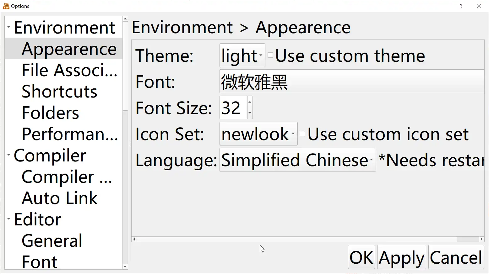Collapse the Editor tree section
The image size is (489, 274).
coord(8,219)
